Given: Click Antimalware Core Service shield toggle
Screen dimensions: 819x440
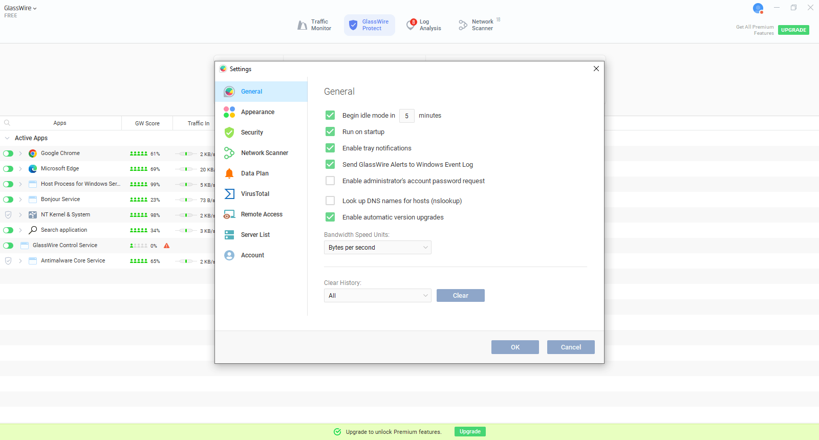Looking at the screenshot, I should pos(8,261).
